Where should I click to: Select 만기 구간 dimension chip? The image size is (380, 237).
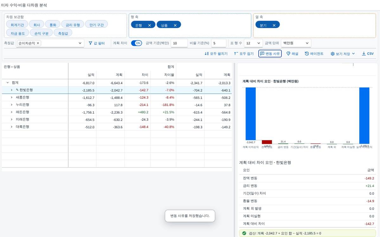click(x=96, y=24)
